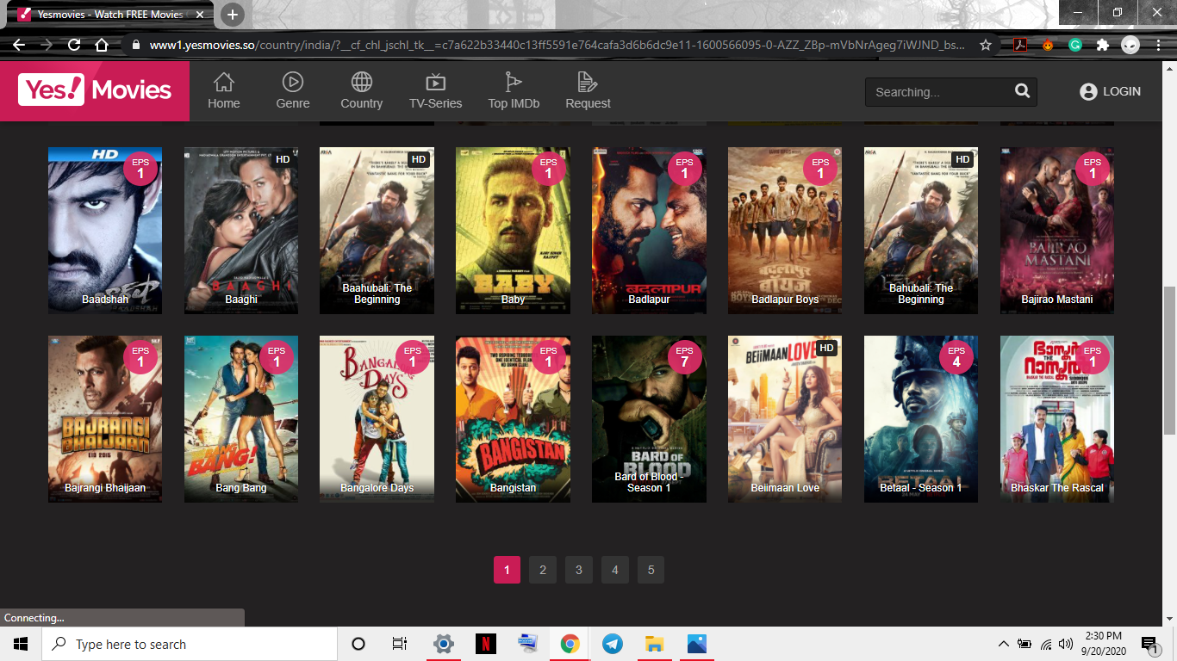
Task: Open Baahubali: The Beginning poster
Action: point(377,231)
